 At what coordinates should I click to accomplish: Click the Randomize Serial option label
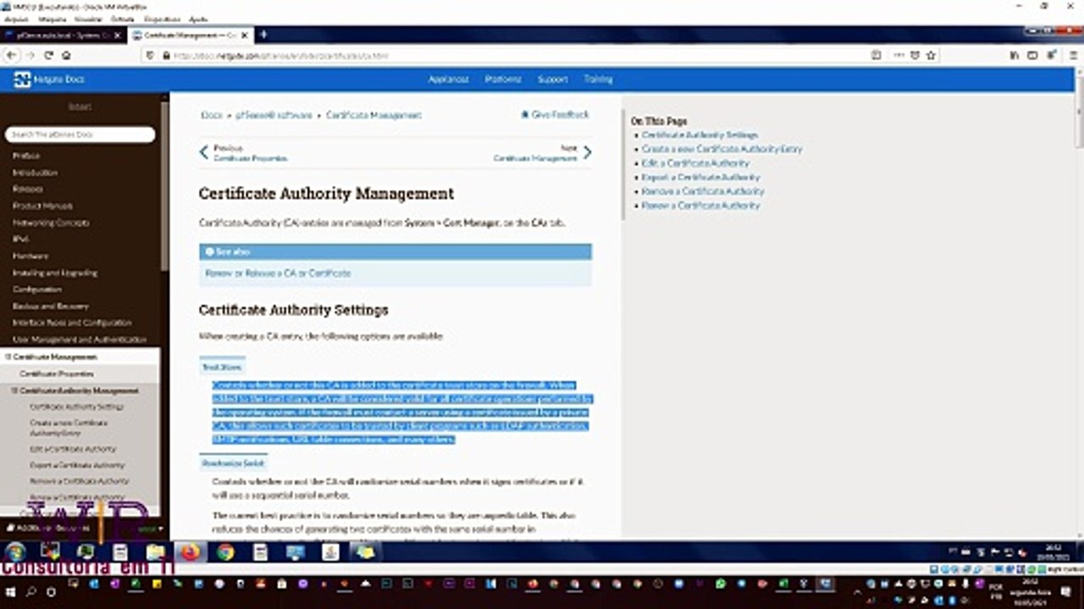(x=234, y=464)
